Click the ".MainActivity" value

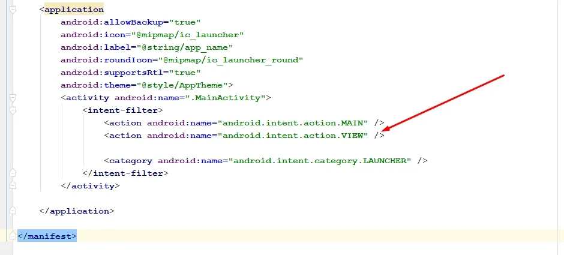(x=225, y=98)
